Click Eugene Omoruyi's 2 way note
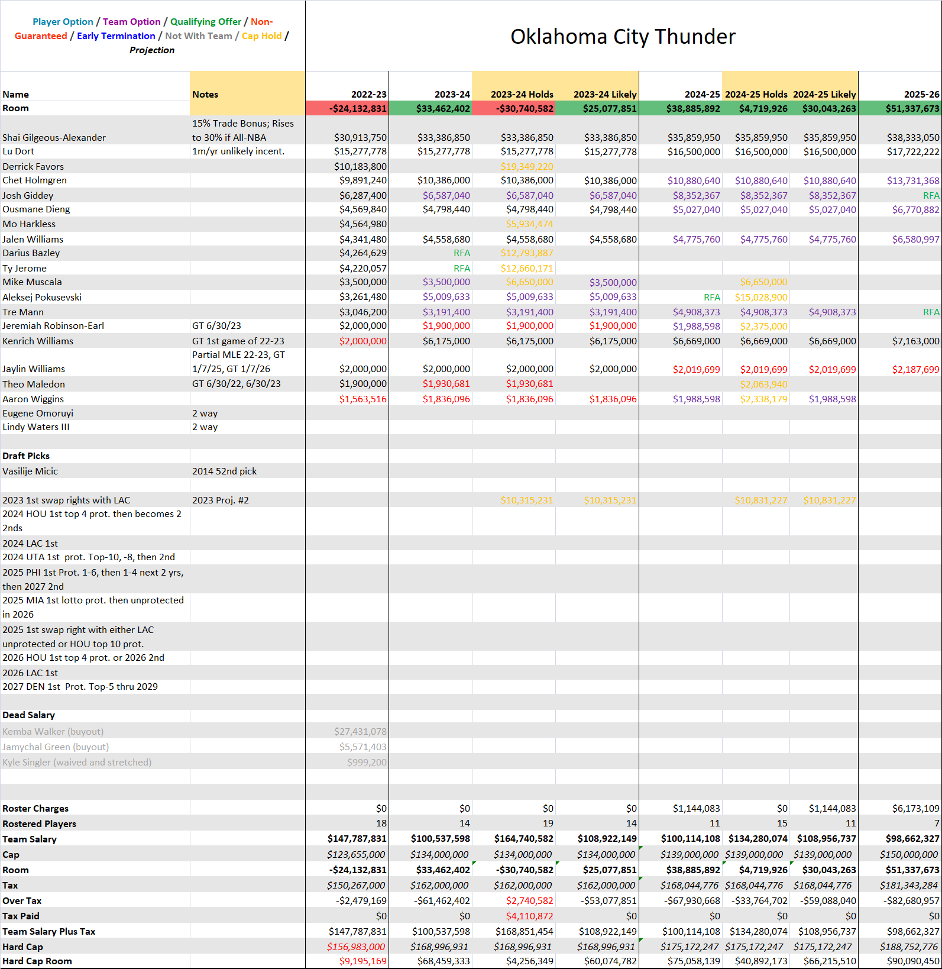Viewport: 942px width, 969px height. point(205,413)
